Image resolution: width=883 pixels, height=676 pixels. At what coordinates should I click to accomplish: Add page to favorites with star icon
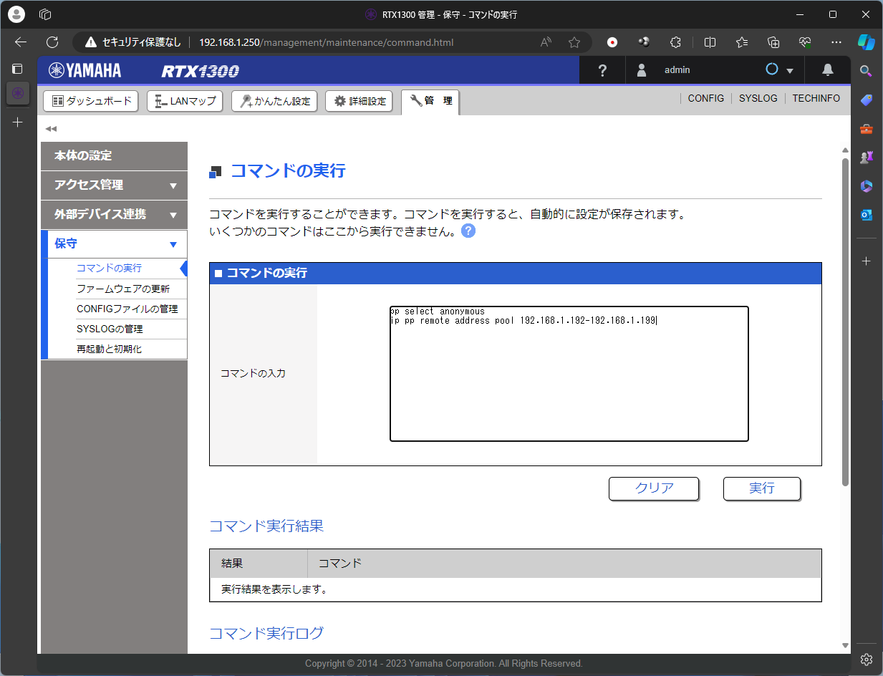(x=574, y=42)
